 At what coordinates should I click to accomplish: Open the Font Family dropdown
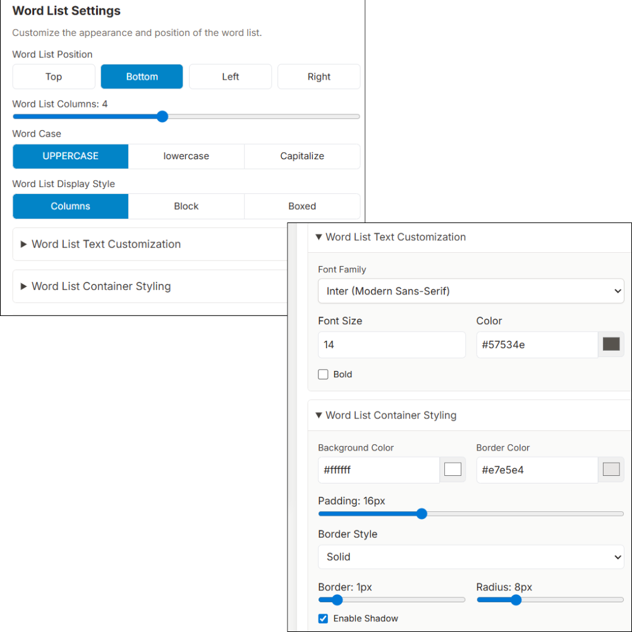(x=470, y=291)
